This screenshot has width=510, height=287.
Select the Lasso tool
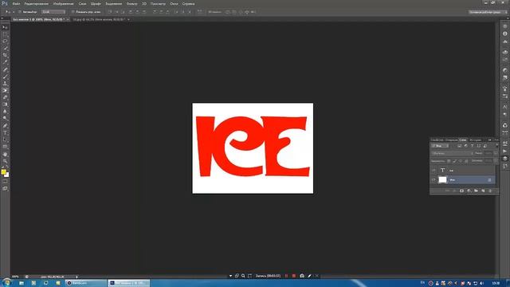pyautogui.click(x=5, y=41)
